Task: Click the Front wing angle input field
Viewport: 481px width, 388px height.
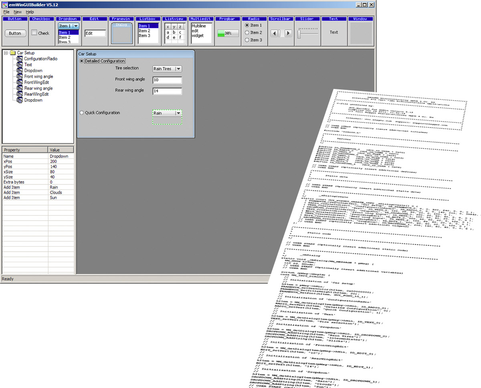Action: [167, 80]
